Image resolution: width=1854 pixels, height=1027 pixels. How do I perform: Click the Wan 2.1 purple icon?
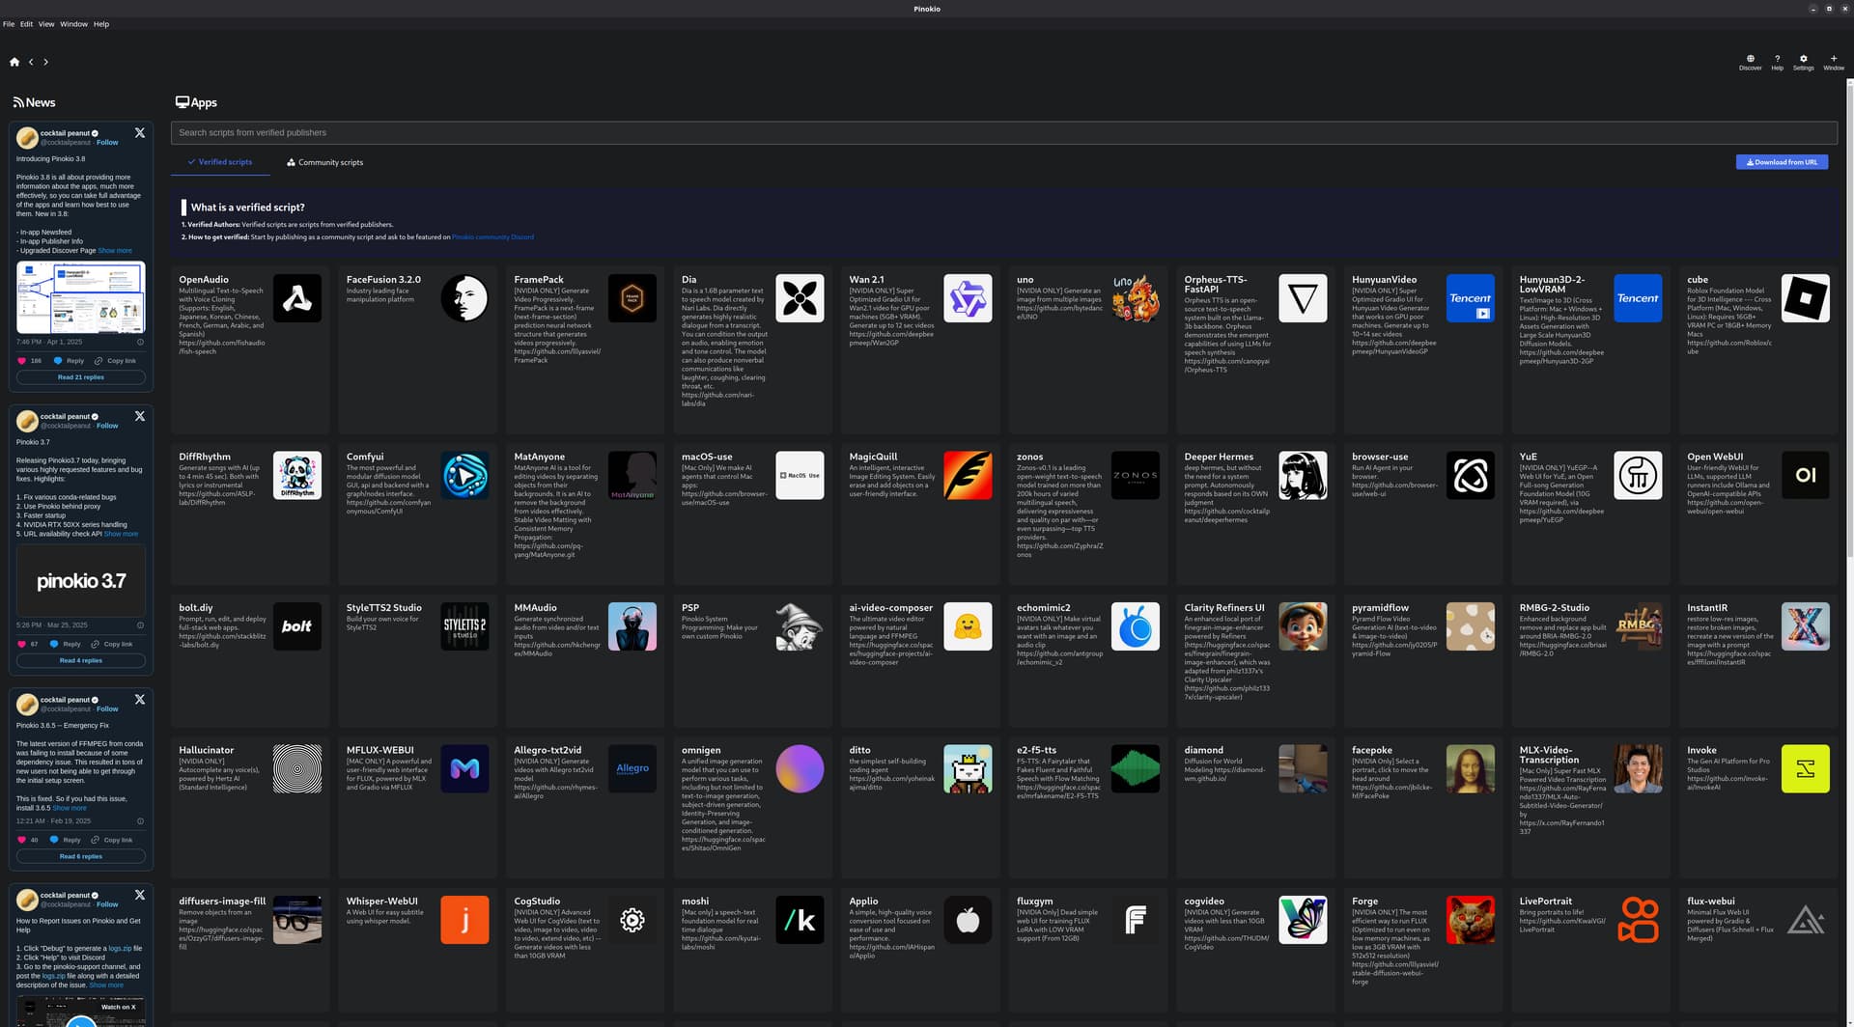point(968,298)
